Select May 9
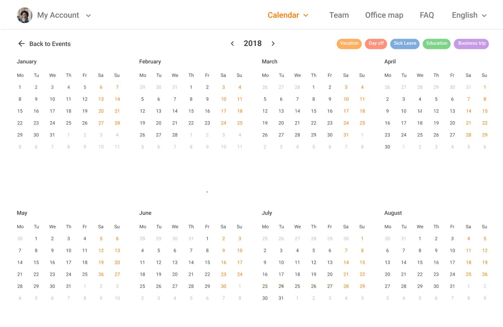503x327 pixels. pyautogui.click(x=52, y=251)
